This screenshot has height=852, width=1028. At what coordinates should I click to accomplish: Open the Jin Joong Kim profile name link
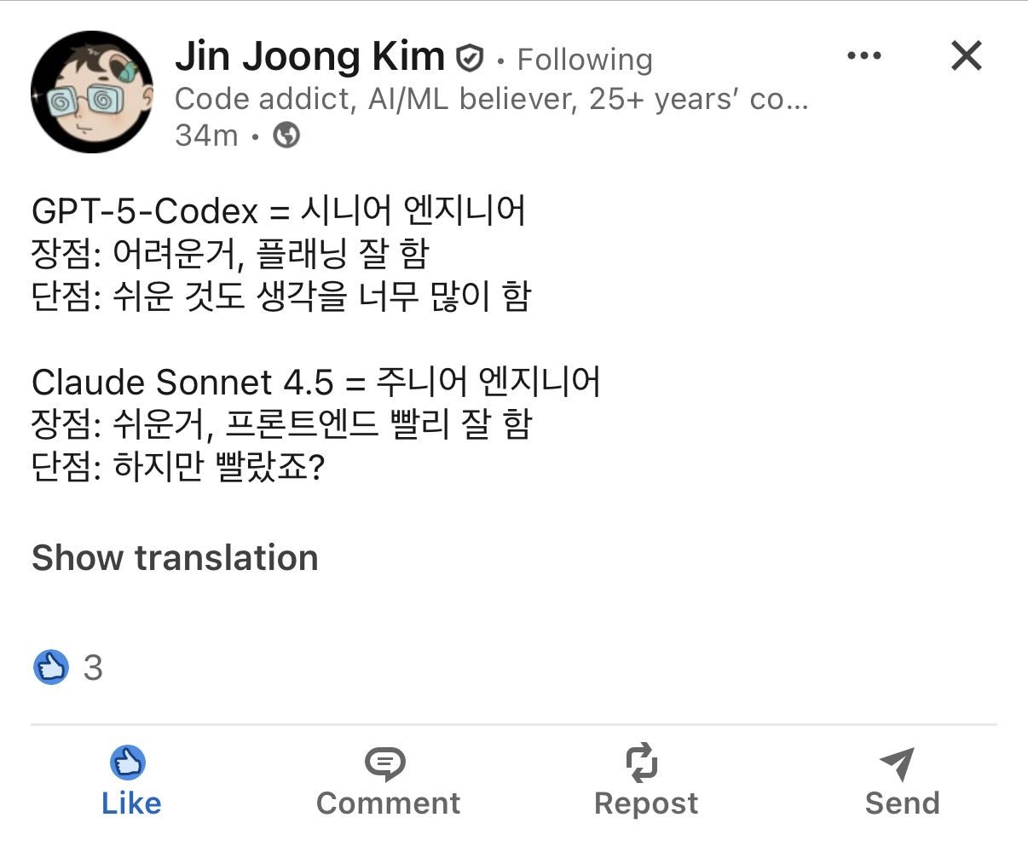pos(309,57)
